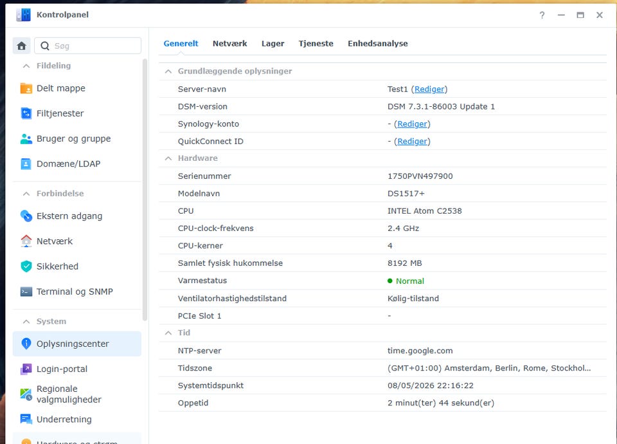Click the Underretning chat icon

tap(26, 419)
